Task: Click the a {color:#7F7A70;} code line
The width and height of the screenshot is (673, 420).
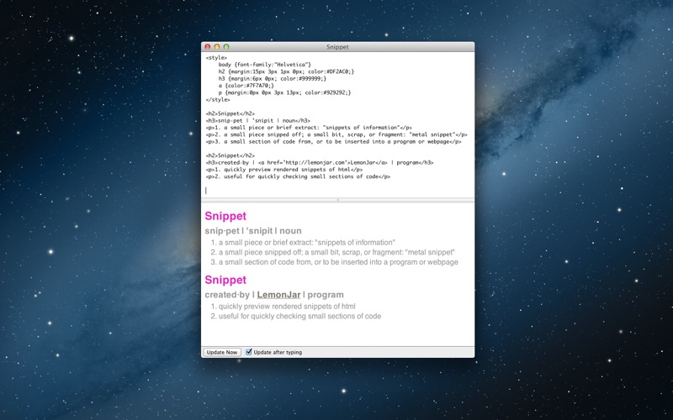Action: coord(246,86)
